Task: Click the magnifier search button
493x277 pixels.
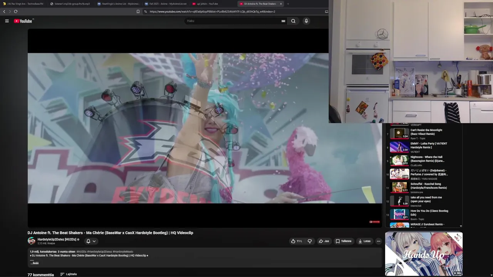Action: [293, 21]
